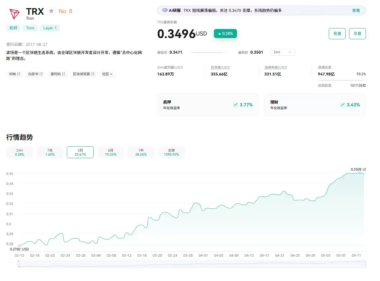Image resolution: width=380 pixels, height=281 pixels.
Task: Switch chart to 全部 period
Action: [171, 152]
